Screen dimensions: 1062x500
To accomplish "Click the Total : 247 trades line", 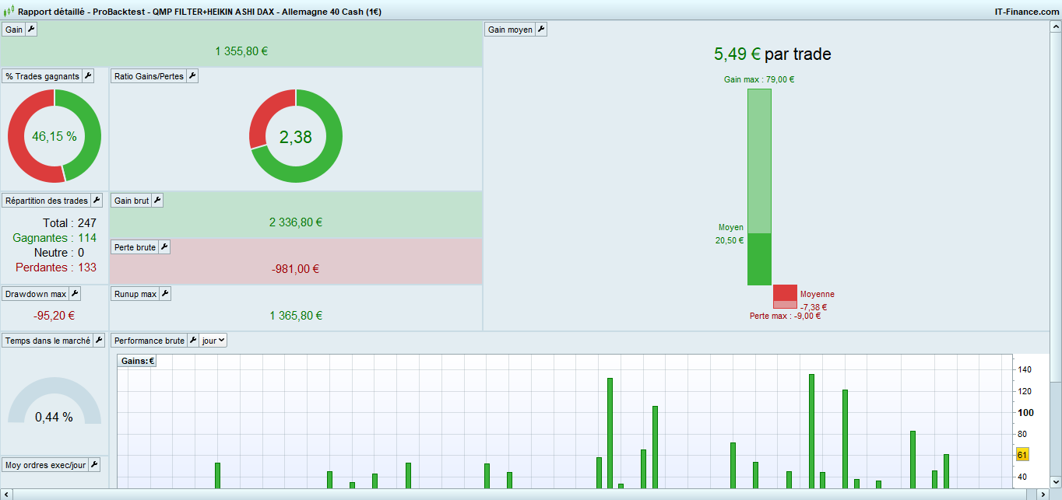I will [x=69, y=223].
